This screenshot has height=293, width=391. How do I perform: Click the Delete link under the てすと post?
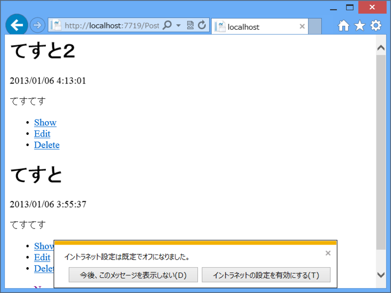coord(44,269)
